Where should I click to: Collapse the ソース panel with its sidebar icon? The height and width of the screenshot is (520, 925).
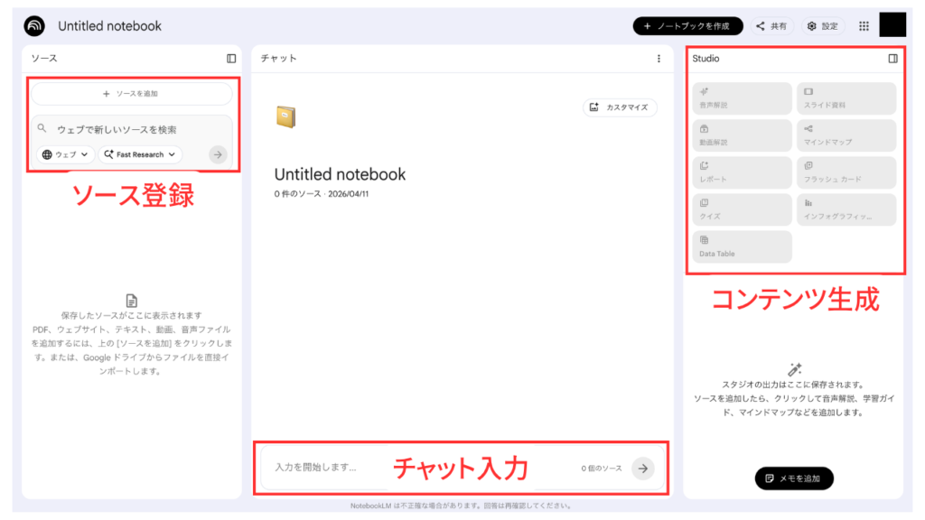pos(231,59)
